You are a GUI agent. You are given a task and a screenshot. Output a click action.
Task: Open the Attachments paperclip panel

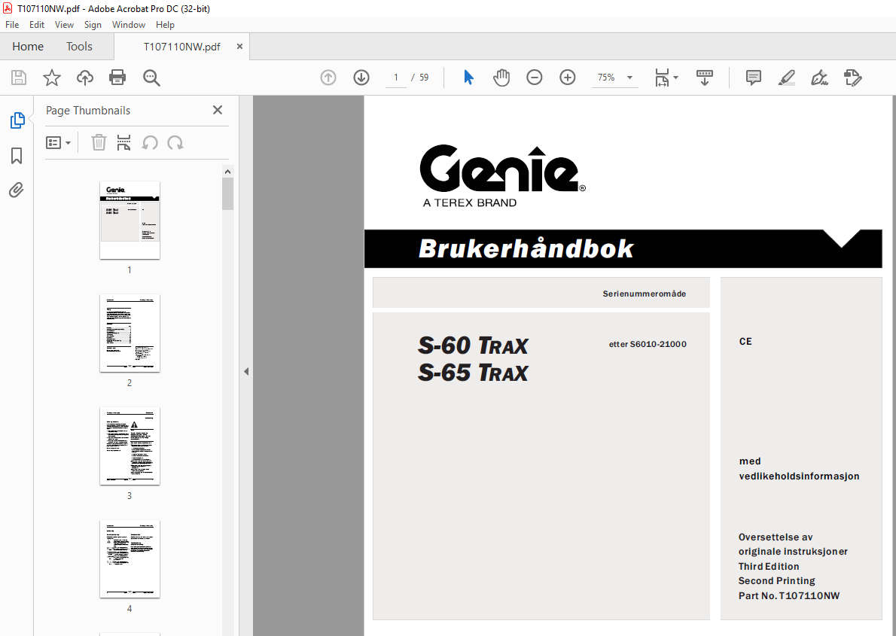pyautogui.click(x=17, y=190)
